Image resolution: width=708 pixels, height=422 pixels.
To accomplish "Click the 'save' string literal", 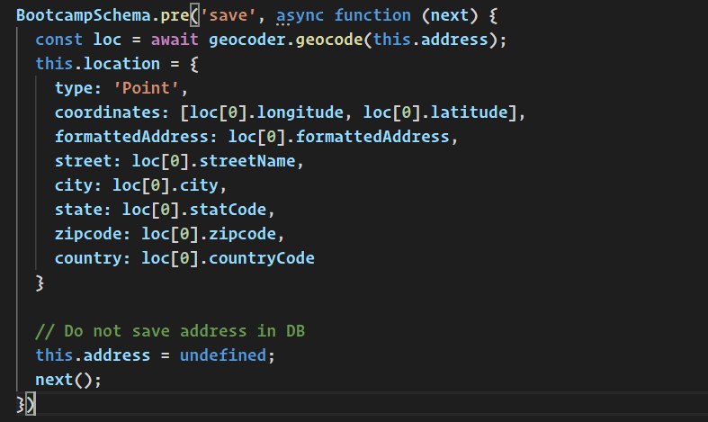I will 228,15.
